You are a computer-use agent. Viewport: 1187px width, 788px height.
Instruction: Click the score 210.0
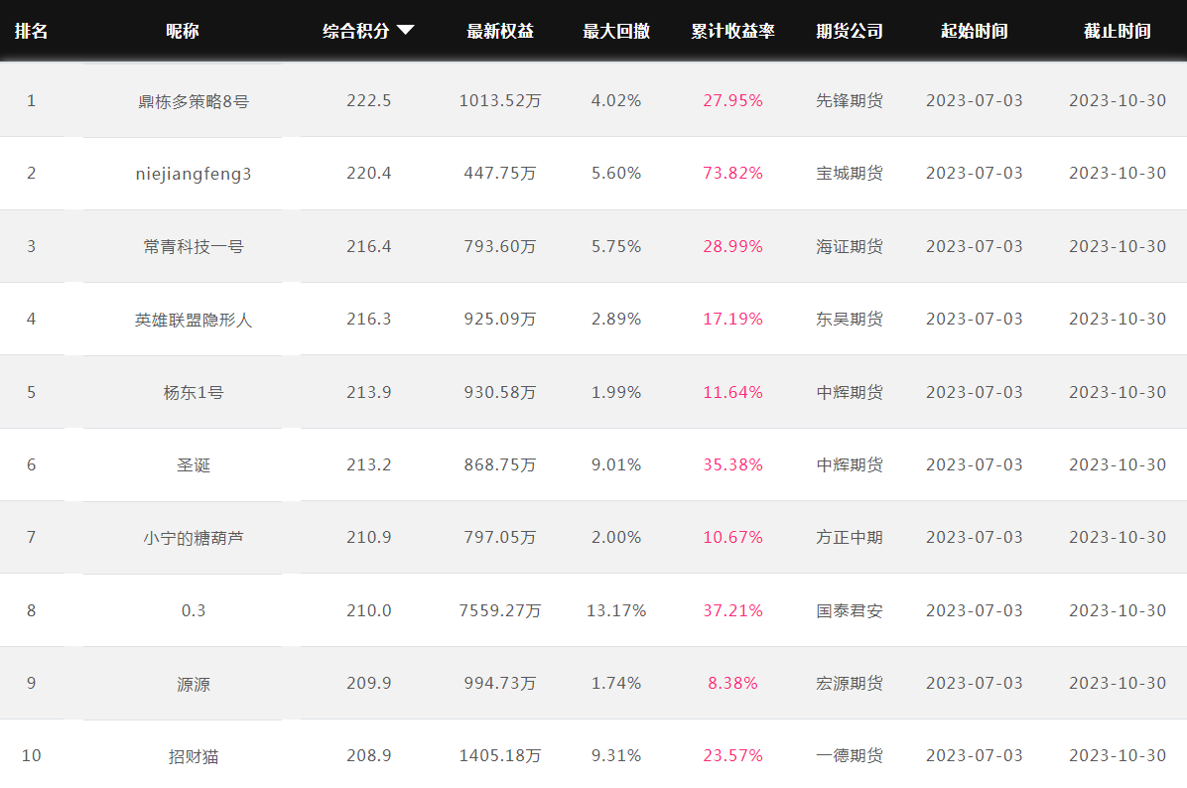point(368,611)
